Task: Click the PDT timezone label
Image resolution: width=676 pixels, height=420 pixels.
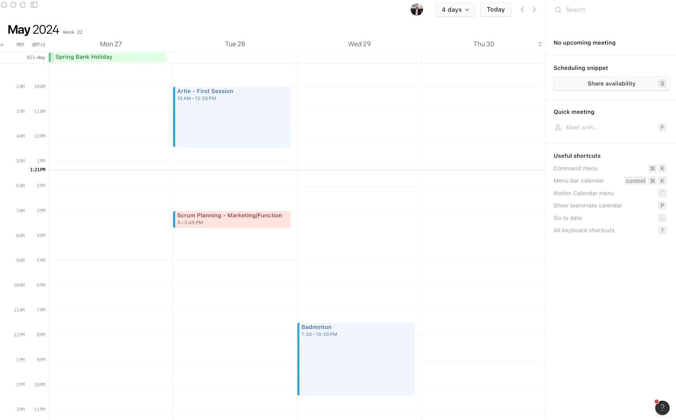Action: [20, 45]
